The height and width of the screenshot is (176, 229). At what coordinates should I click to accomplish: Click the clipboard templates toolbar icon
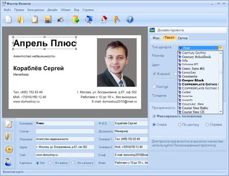35,19
